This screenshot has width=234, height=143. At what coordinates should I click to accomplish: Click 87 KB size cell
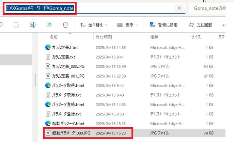209,76
